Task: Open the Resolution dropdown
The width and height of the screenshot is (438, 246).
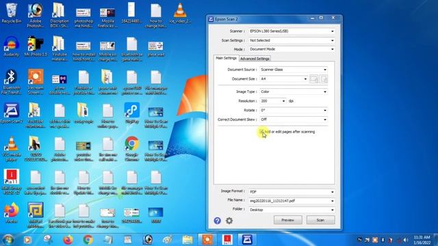Action: coord(273,101)
